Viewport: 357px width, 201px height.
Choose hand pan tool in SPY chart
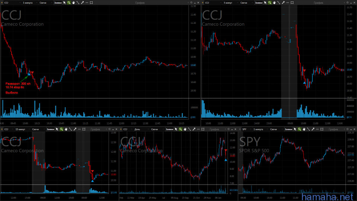pyautogui.click(x=304, y=129)
